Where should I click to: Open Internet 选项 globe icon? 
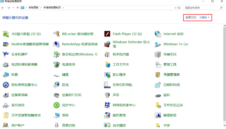tap(158, 34)
